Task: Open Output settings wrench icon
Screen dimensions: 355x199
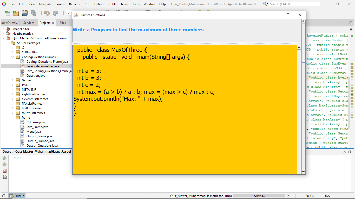Action: (4, 177)
